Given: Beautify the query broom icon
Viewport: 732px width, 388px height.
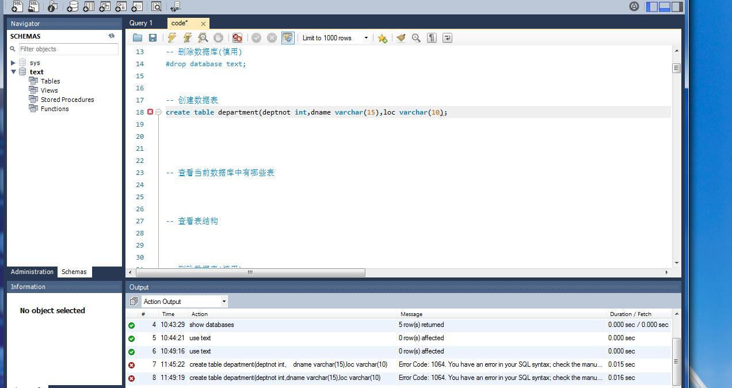Looking at the screenshot, I should click(401, 38).
